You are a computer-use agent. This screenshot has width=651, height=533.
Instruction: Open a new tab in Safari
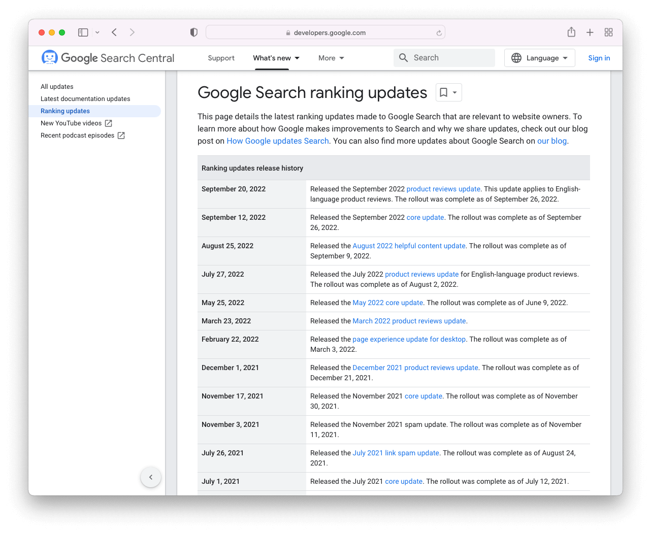[x=590, y=32]
